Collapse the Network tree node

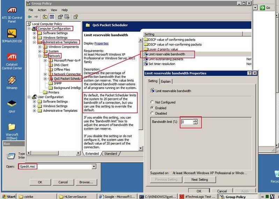[40, 56]
